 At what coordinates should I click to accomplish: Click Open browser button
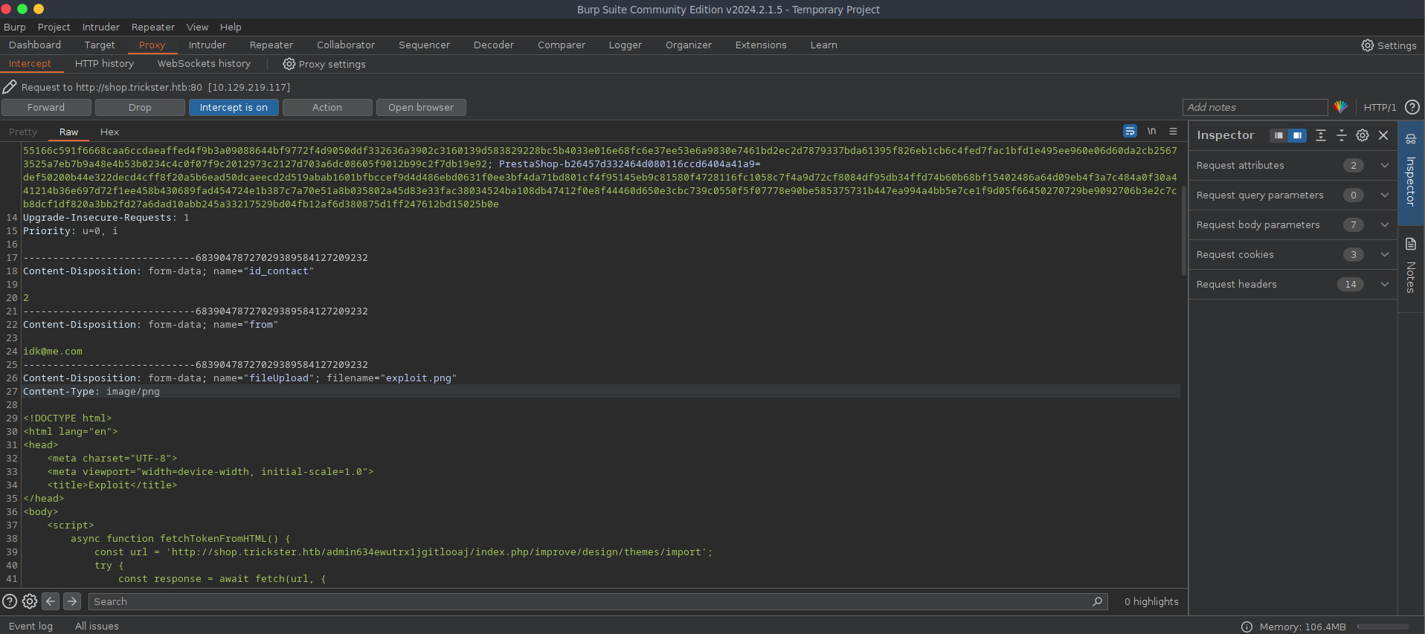tap(421, 107)
